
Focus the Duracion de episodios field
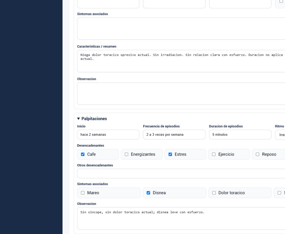click(240, 135)
